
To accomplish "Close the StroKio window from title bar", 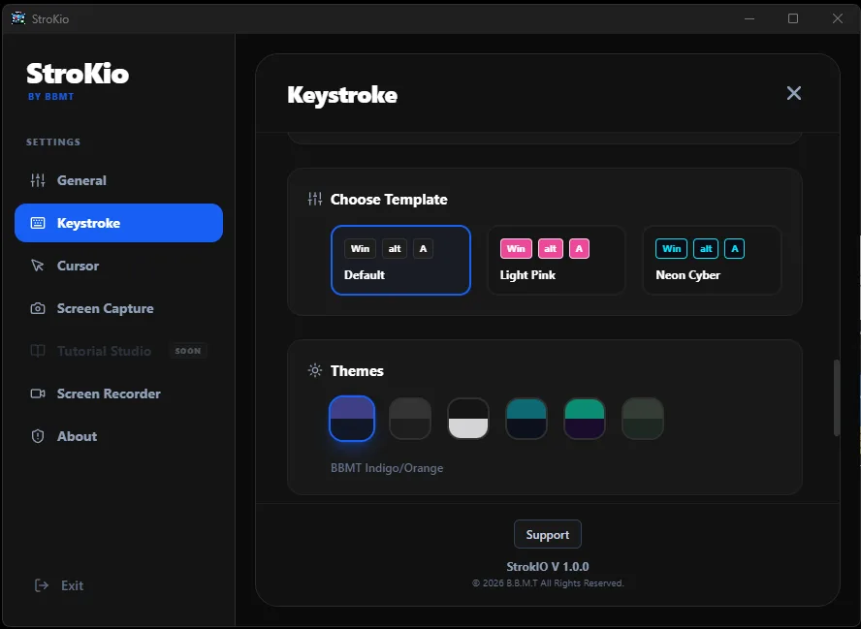I will coord(838,18).
